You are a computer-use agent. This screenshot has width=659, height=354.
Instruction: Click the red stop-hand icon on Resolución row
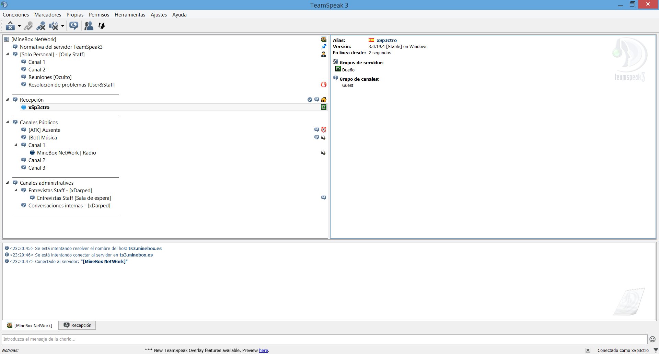click(x=323, y=84)
